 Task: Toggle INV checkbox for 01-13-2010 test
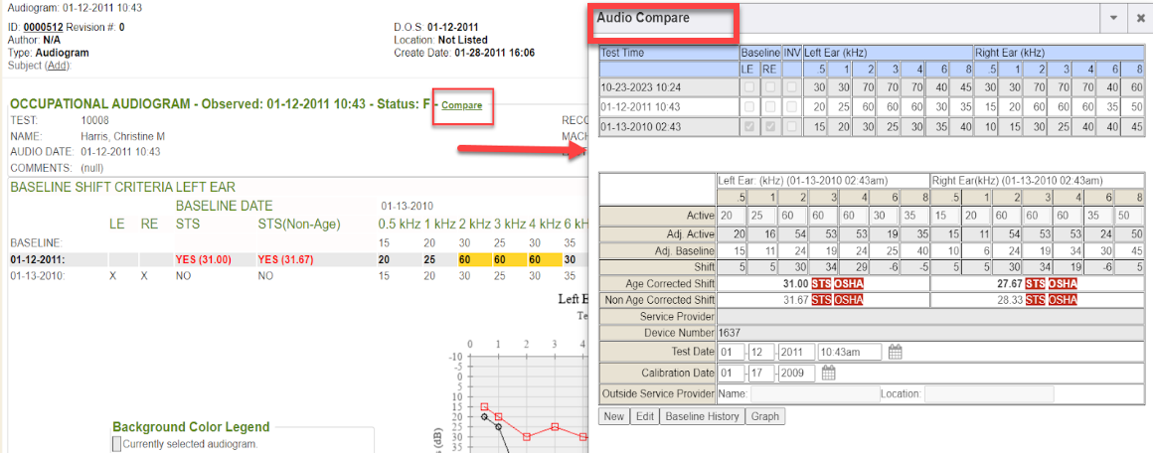(791, 127)
